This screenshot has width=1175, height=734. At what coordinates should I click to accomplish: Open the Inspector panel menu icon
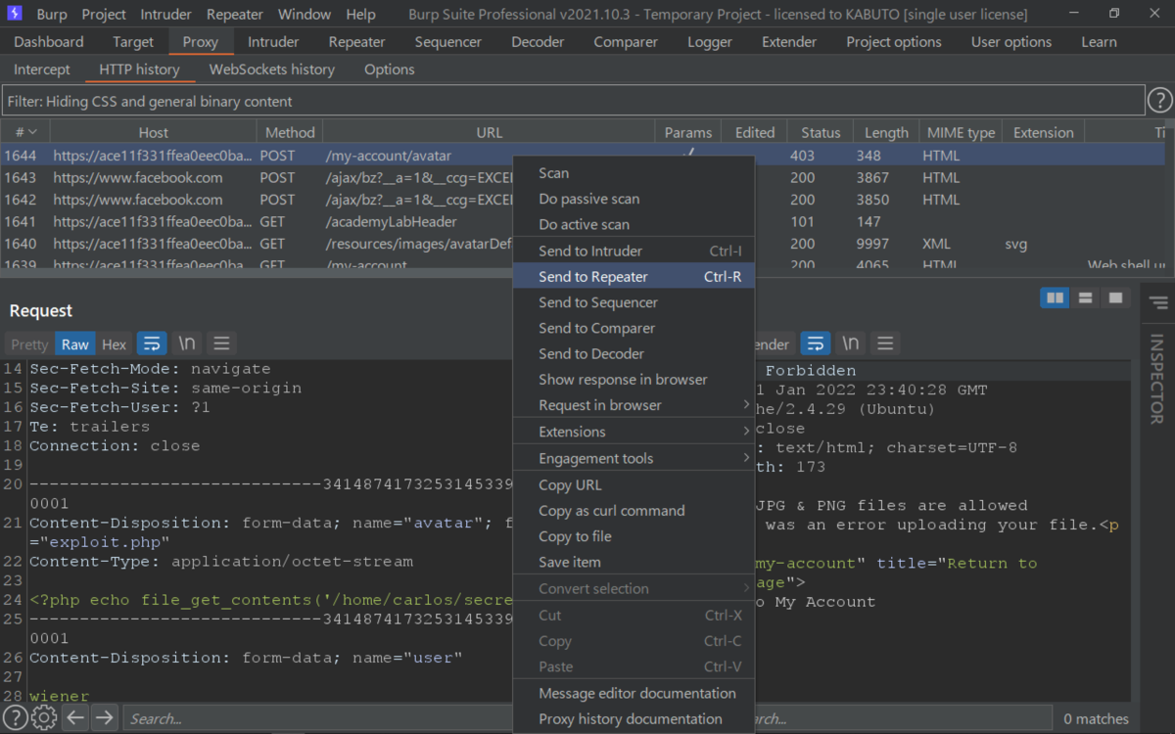click(1158, 303)
